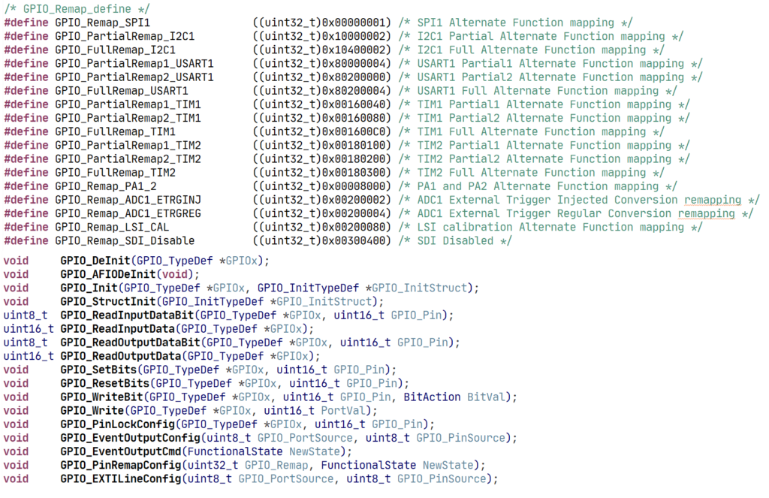Click the GPIO_EXTILineConfig function name
Viewport: 769px width, 498px height.
121,479
